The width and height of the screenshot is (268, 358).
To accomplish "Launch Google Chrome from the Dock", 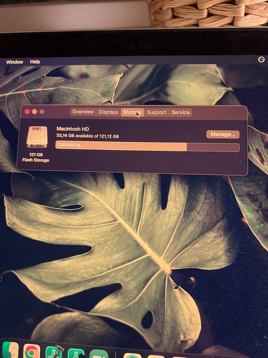I will point(31,351).
